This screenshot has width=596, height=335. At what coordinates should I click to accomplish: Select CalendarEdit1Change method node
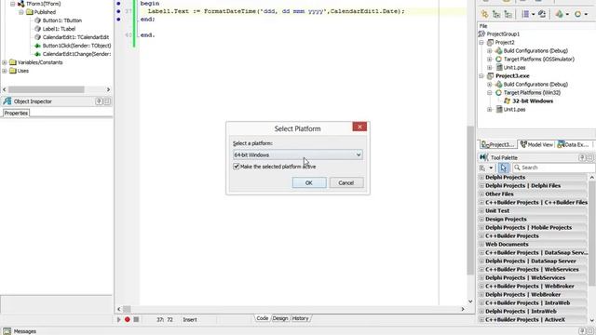point(76,54)
